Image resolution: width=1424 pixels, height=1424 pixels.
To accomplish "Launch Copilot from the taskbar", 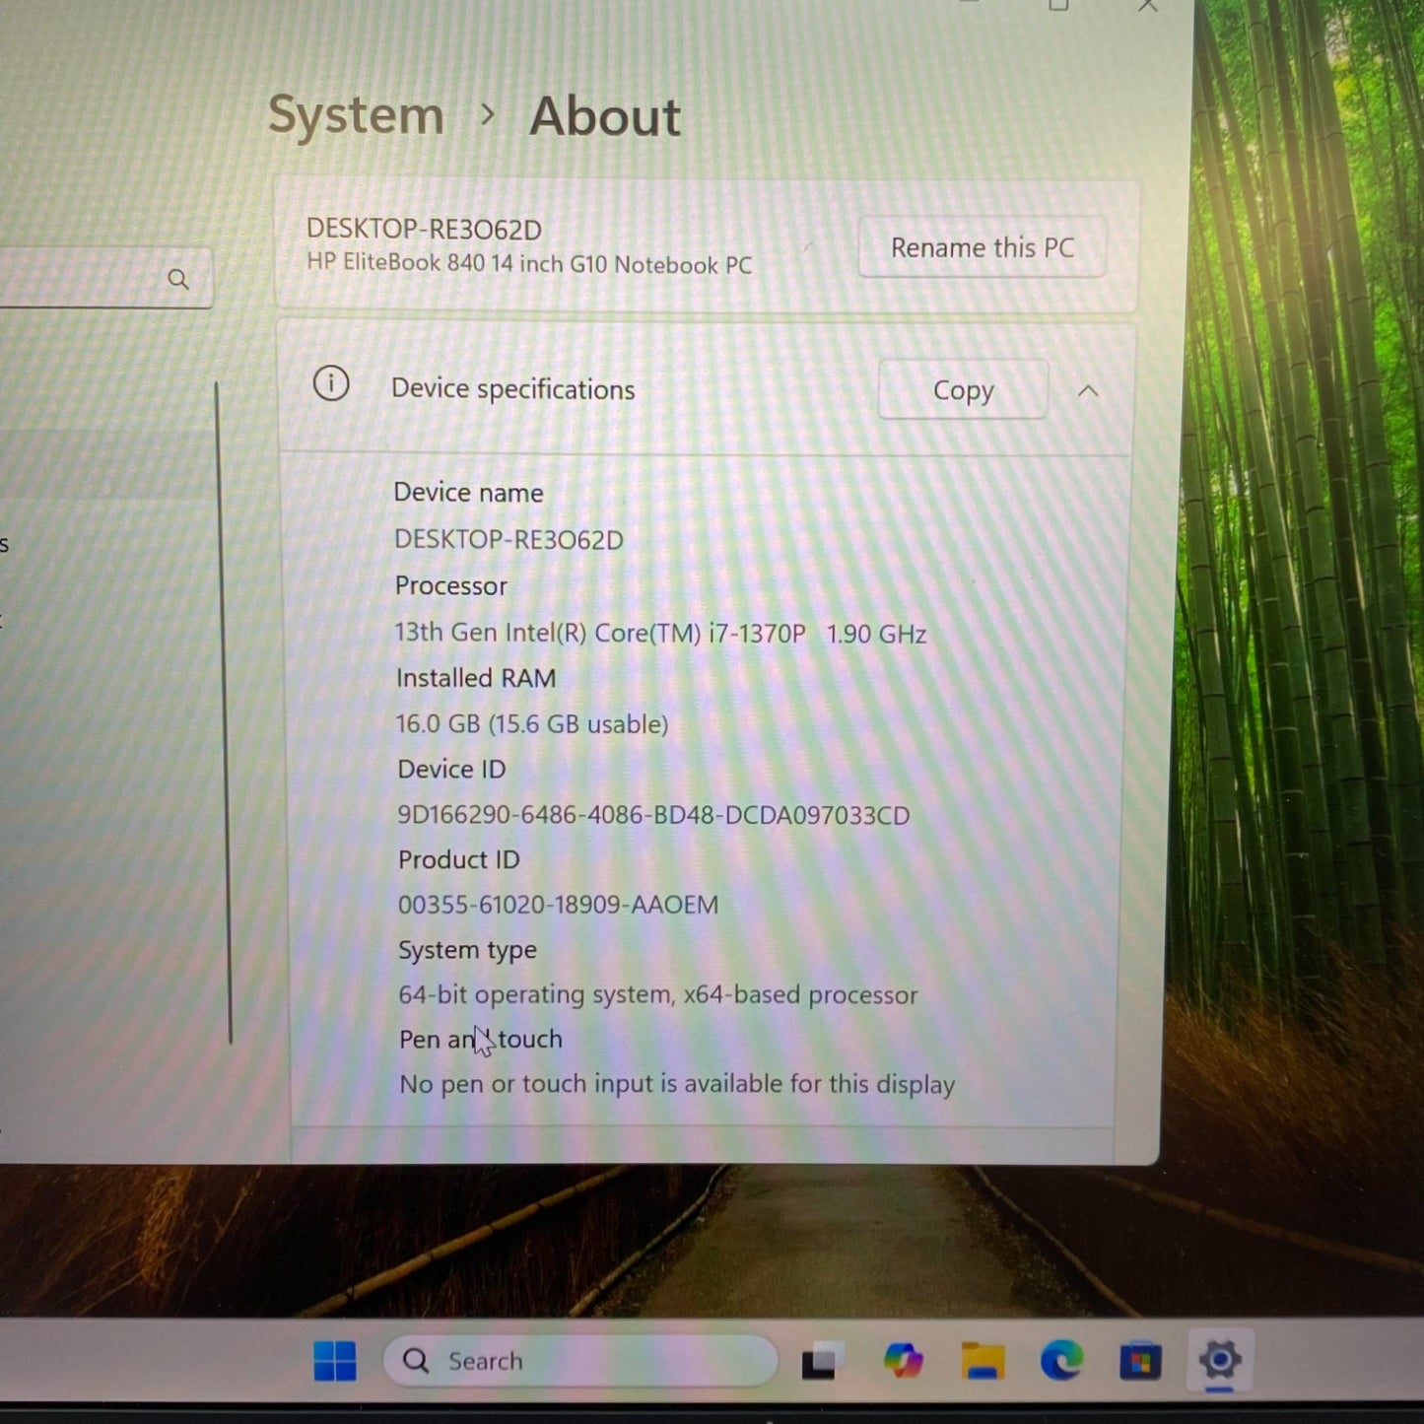I will [903, 1361].
